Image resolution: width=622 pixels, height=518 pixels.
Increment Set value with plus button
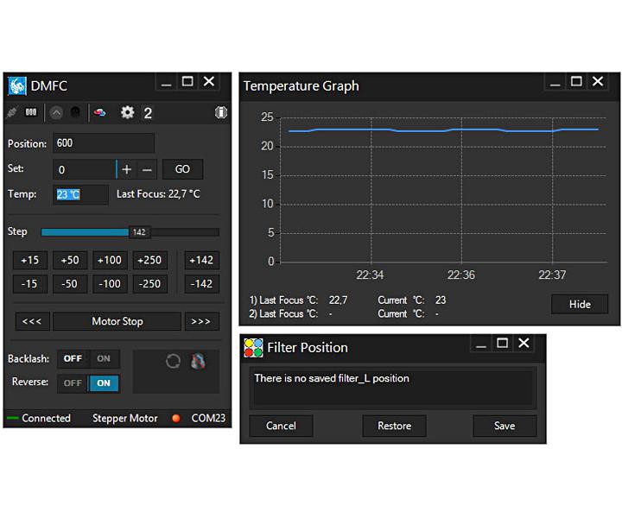[127, 169]
